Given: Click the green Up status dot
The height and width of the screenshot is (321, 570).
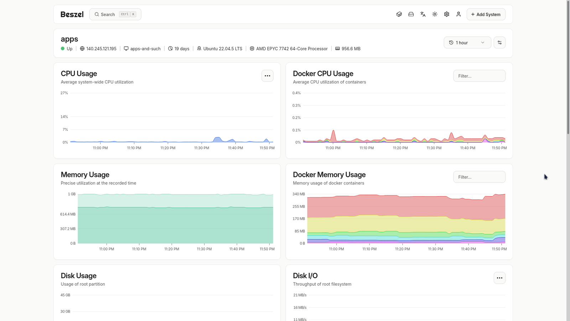Looking at the screenshot, I should (63, 49).
